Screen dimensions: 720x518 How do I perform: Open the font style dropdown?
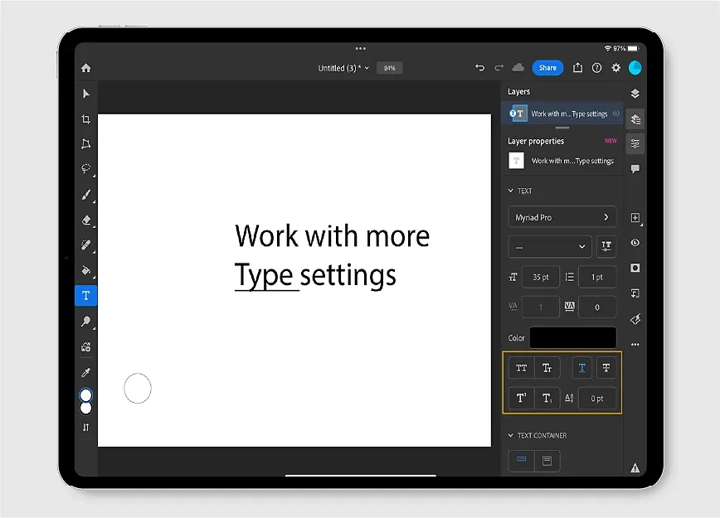coord(549,246)
